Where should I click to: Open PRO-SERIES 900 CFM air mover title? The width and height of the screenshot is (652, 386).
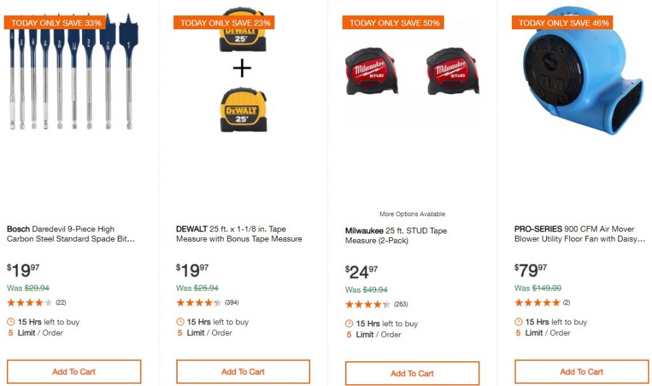(579, 234)
